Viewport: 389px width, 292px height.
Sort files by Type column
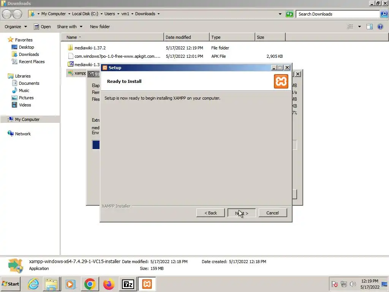click(x=232, y=37)
